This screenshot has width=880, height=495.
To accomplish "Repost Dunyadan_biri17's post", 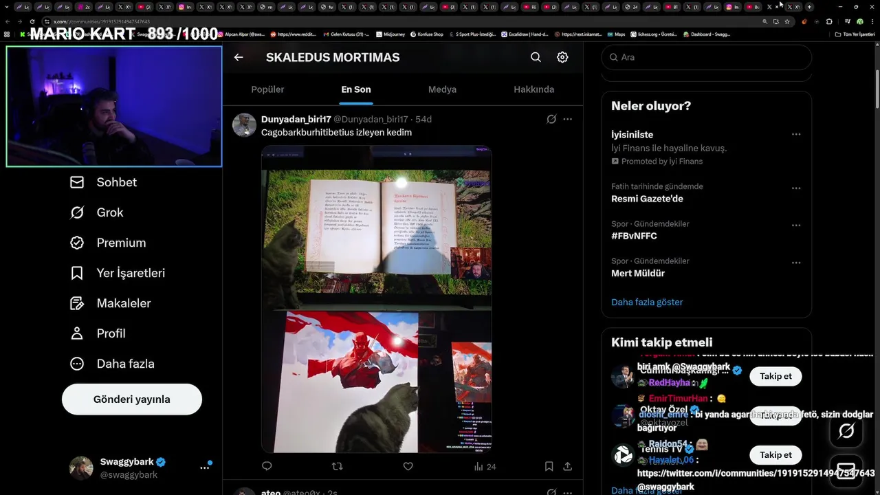I will pos(337,466).
